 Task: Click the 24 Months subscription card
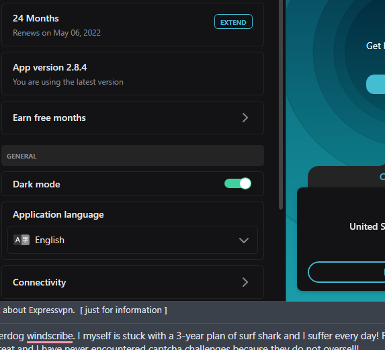tap(132, 24)
